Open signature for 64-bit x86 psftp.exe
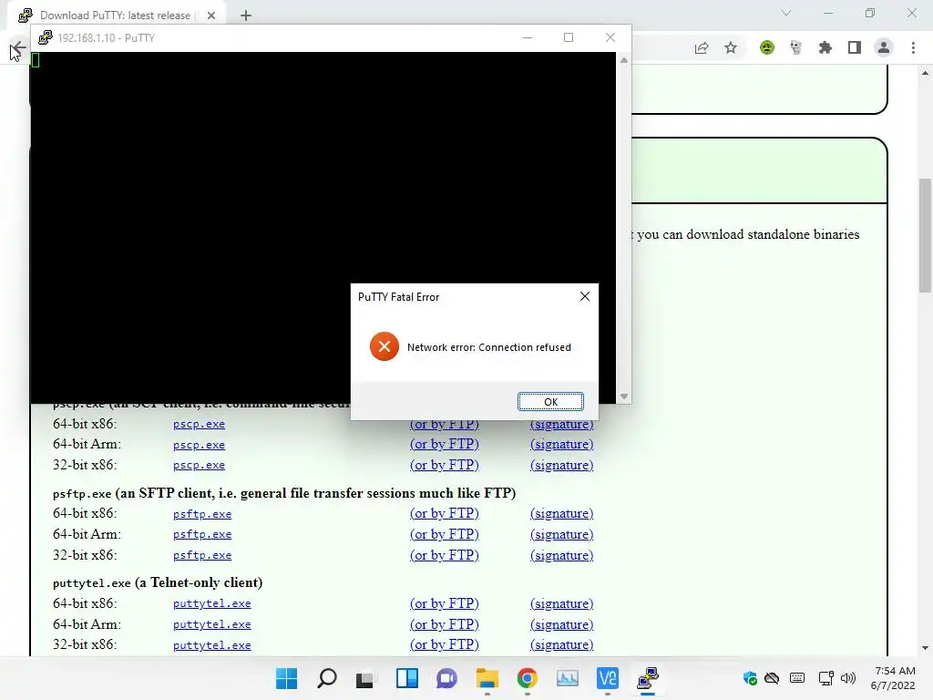Image resolution: width=933 pixels, height=700 pixels. tap(561, 513)
